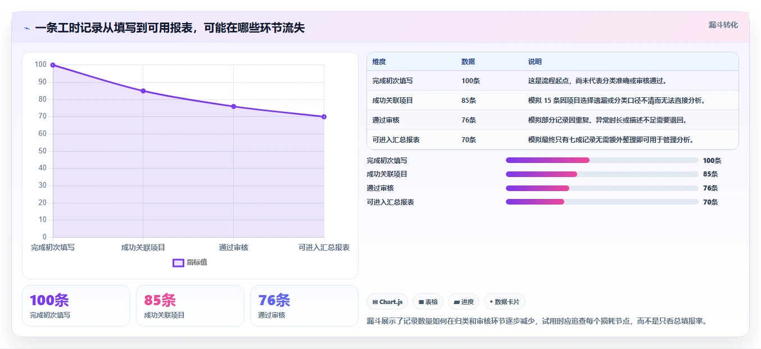This screenshot has width=761, height=349.
Task: Click the 通过审核 progress row label
Action: (x=380, y=188)
